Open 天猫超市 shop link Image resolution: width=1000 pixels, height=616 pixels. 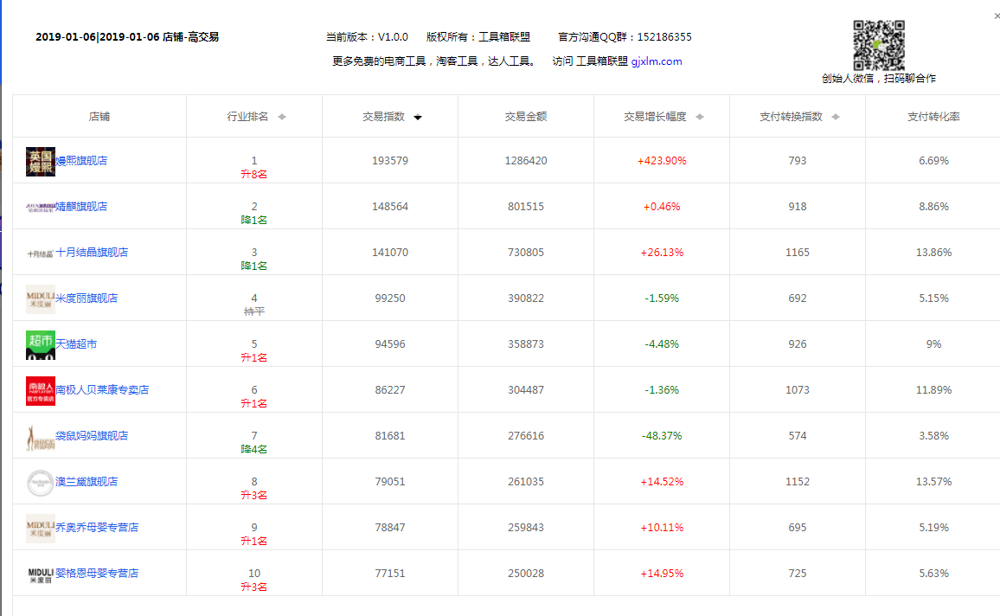pos(76,344)
